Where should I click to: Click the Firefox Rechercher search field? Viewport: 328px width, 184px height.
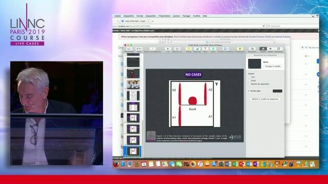[293, 26]
